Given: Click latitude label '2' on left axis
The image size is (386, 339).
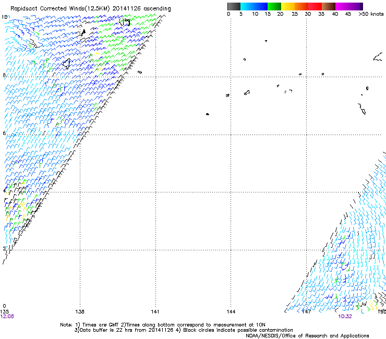Looking at the screenshot, I should (x=4, y=249).
